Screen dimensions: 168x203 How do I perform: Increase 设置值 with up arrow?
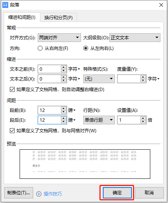coord(143,118)
